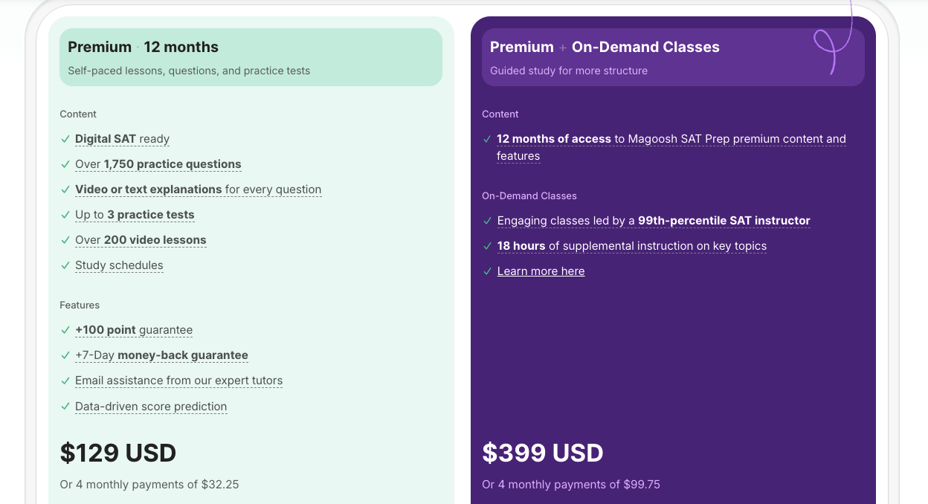Image resolution: width=928 pixels, height=504 pixels.
Task: Open the Up to 3 practice tests link
Action: (135, 215)
